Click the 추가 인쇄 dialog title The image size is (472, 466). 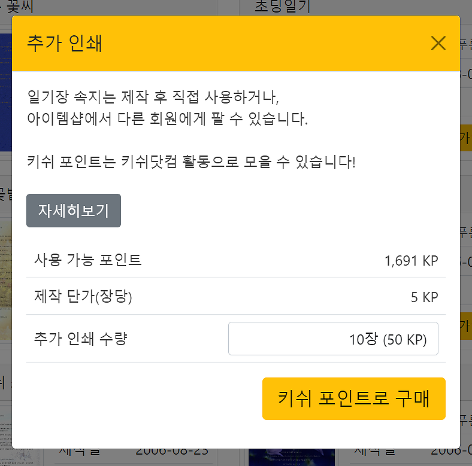click(65, 44)
